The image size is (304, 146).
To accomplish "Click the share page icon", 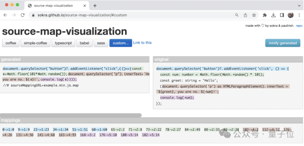I will [x=245, y=15].
